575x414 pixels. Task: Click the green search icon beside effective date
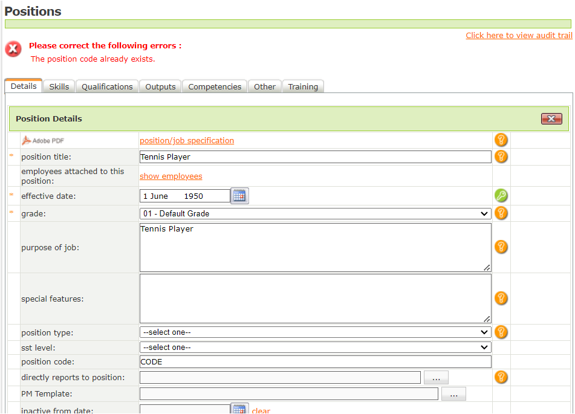[x=501, y=196]
